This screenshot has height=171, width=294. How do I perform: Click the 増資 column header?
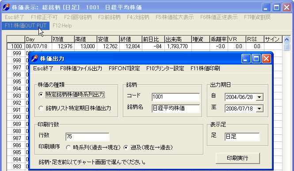201,39
